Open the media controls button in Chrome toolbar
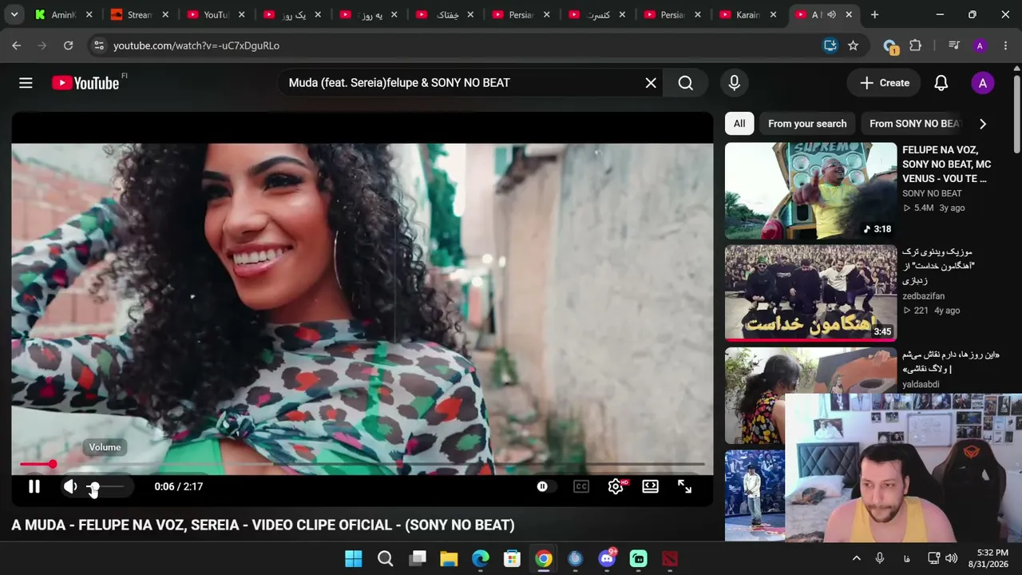 (953, 46)
